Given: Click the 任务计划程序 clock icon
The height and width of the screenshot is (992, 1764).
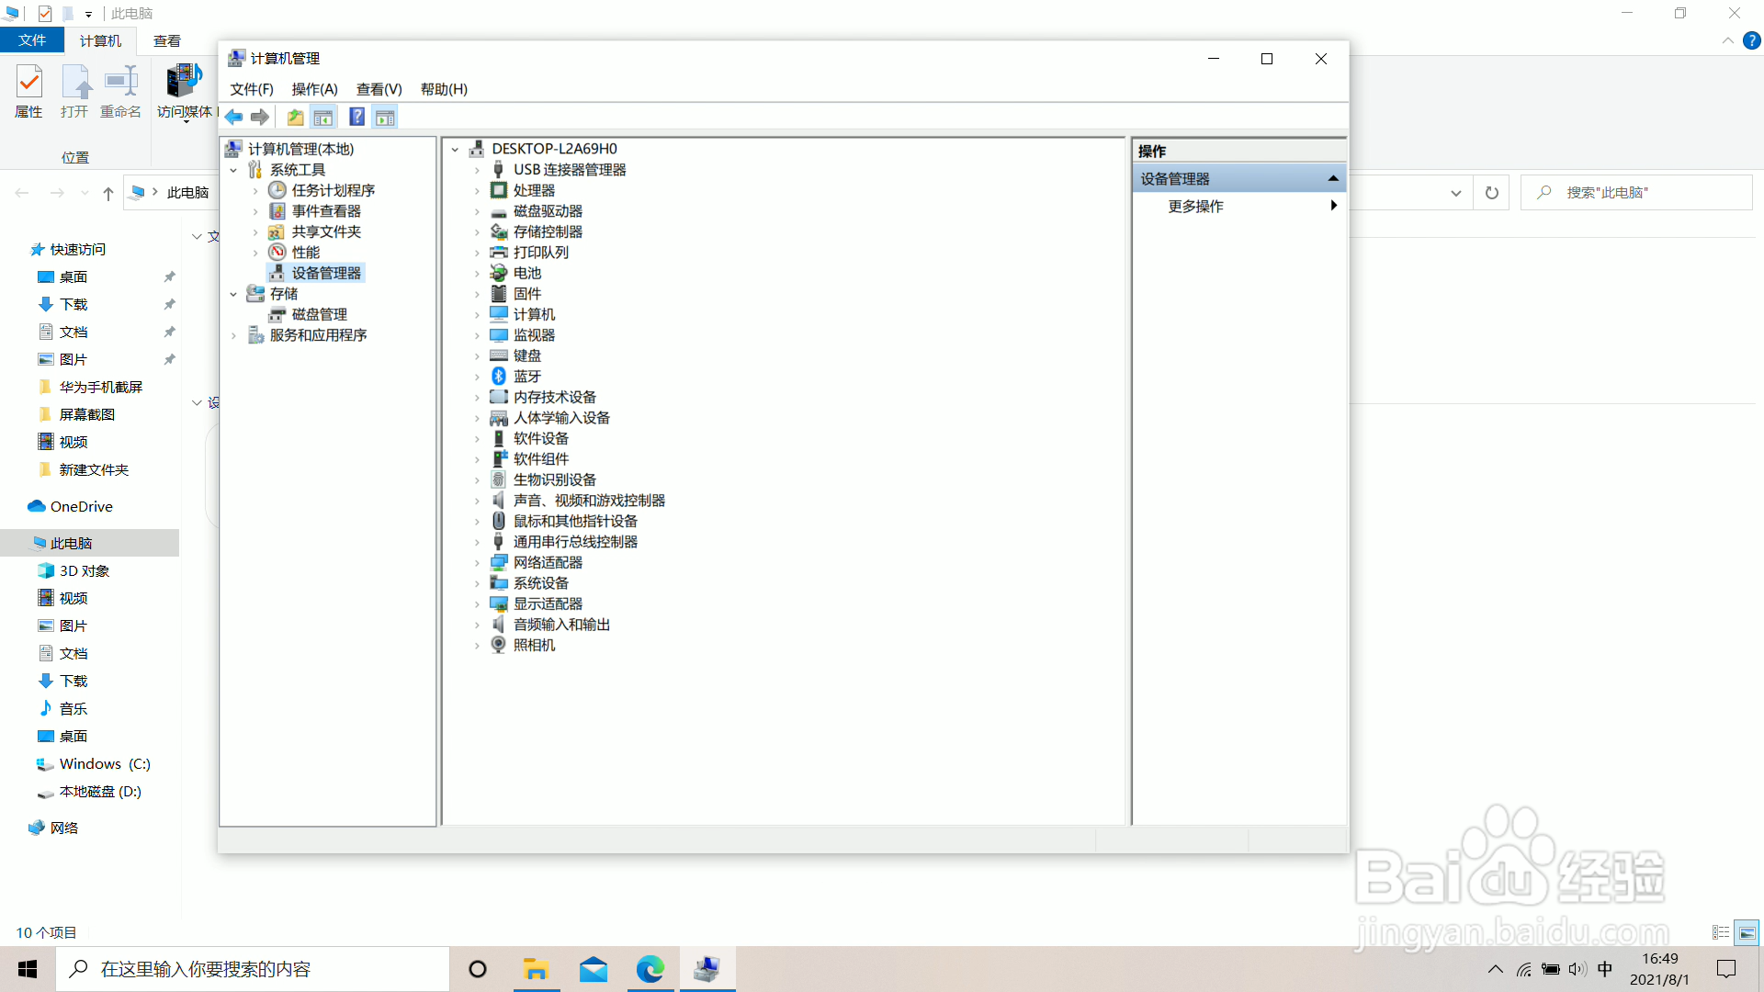Looking at the screenshot, I should (x=277, y=190).
